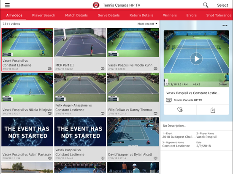Open the Return Details tab
This screenshot has height=174, width=233.
point(141,15)
